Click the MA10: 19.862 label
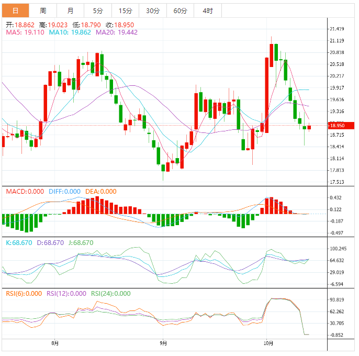This screenshot has height=356, width=359. click(x=70, y=32)
